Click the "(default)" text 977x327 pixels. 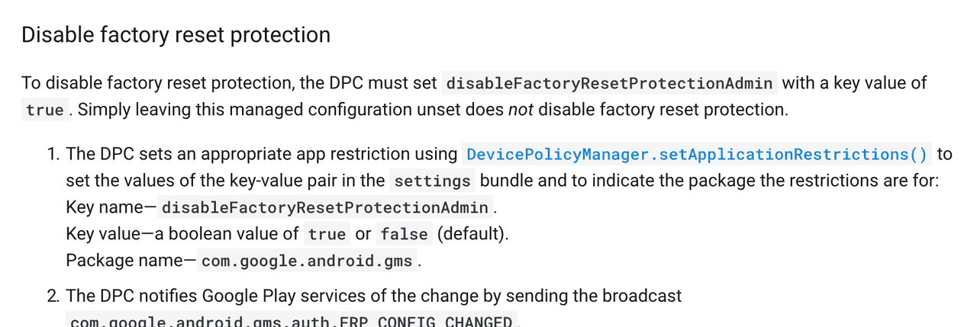click(x=472, y=234)
